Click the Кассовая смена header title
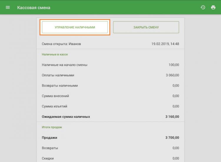 tap(34, 8)
